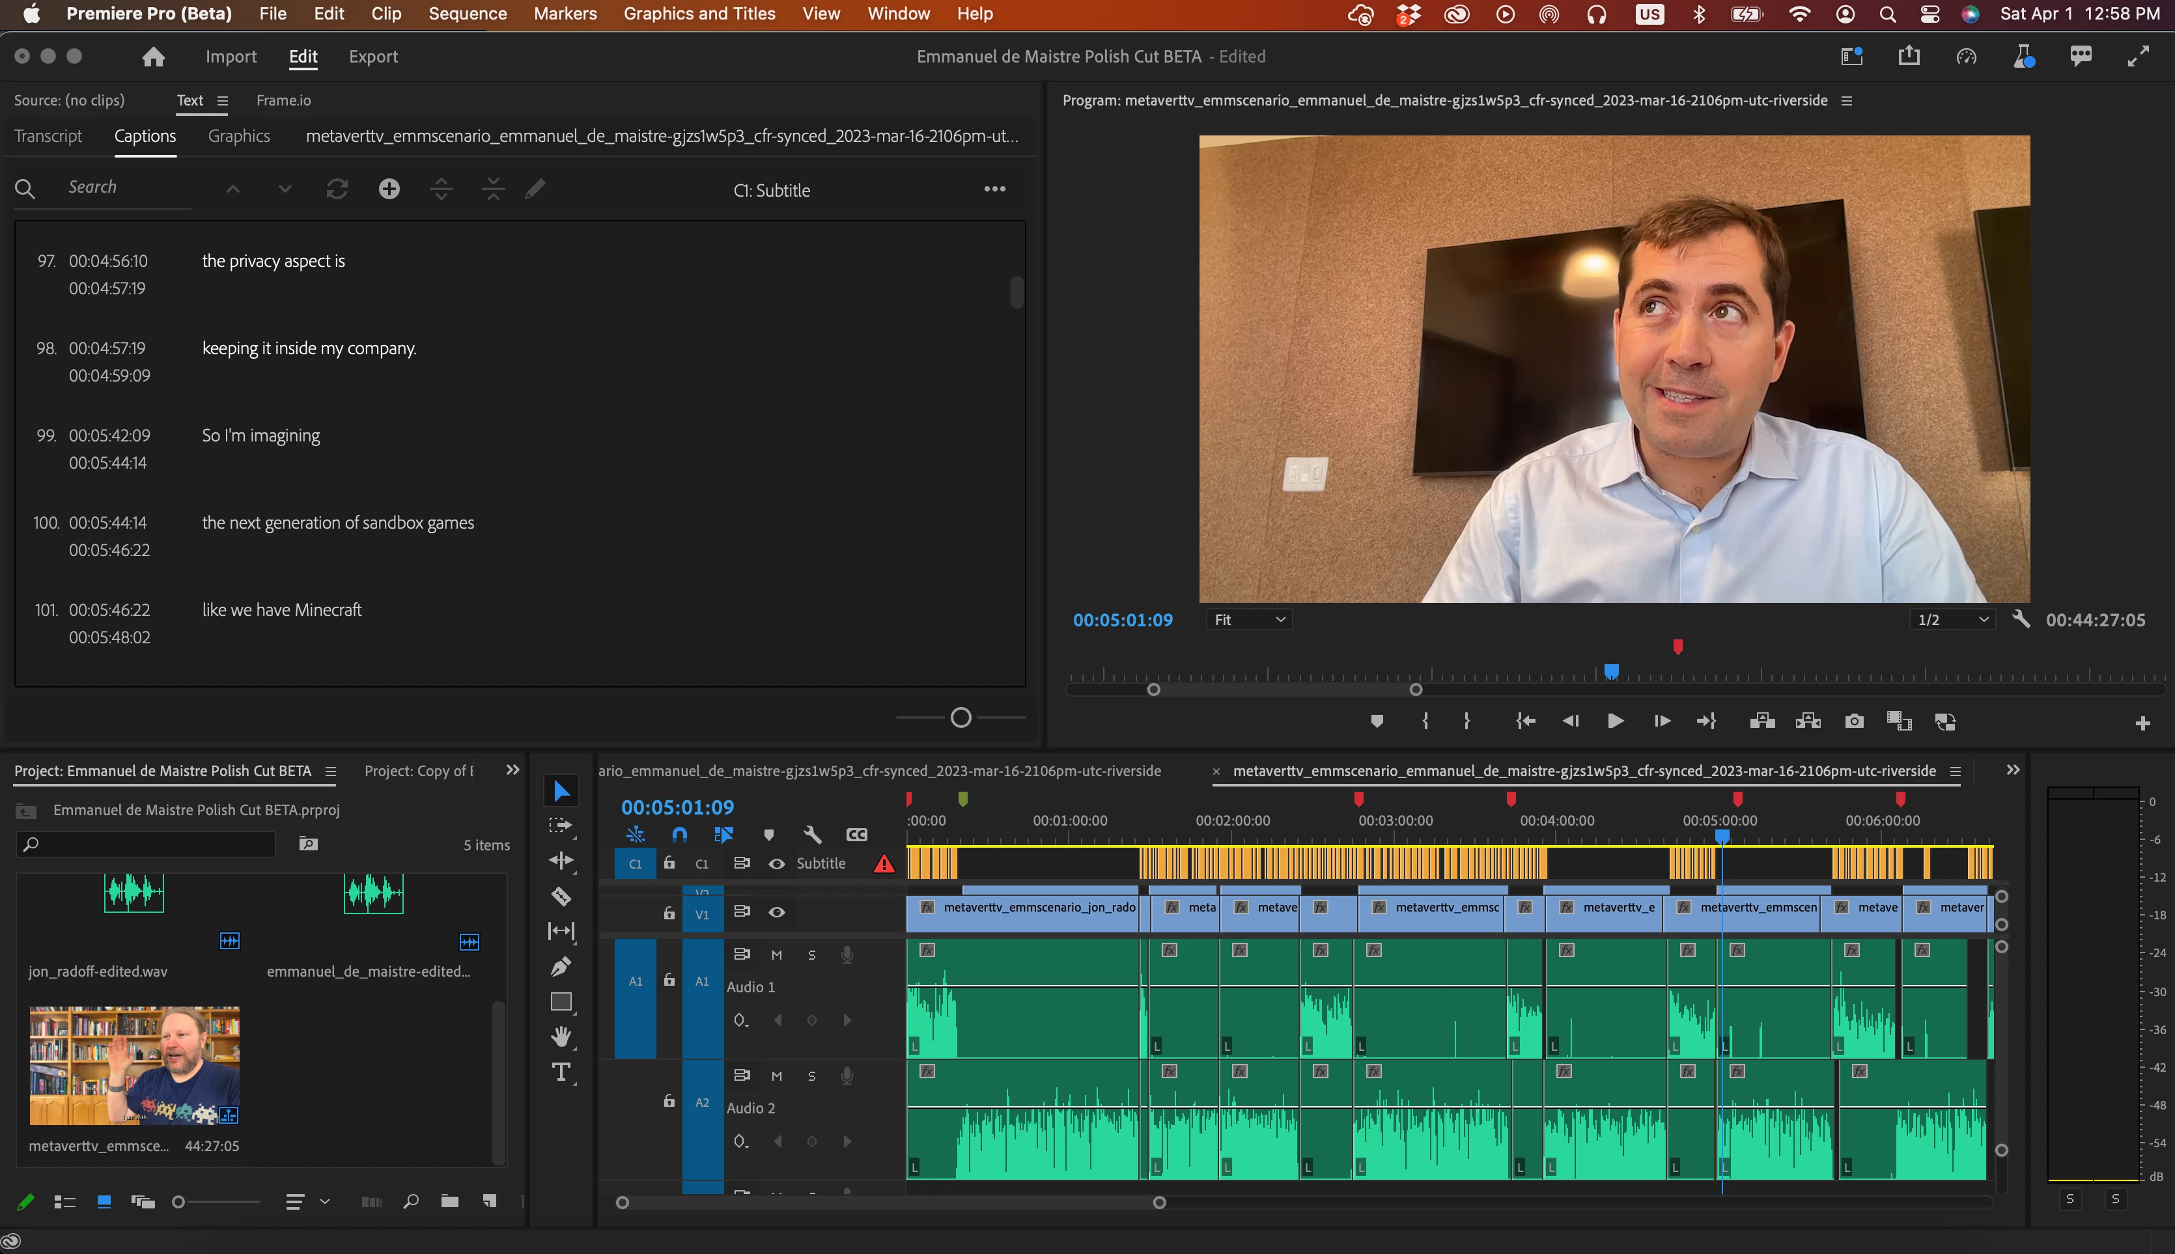The height and width of the screenshot is (1254, 2175).
Task: Switch to the Transcript tab
Action: click(48, 136)
